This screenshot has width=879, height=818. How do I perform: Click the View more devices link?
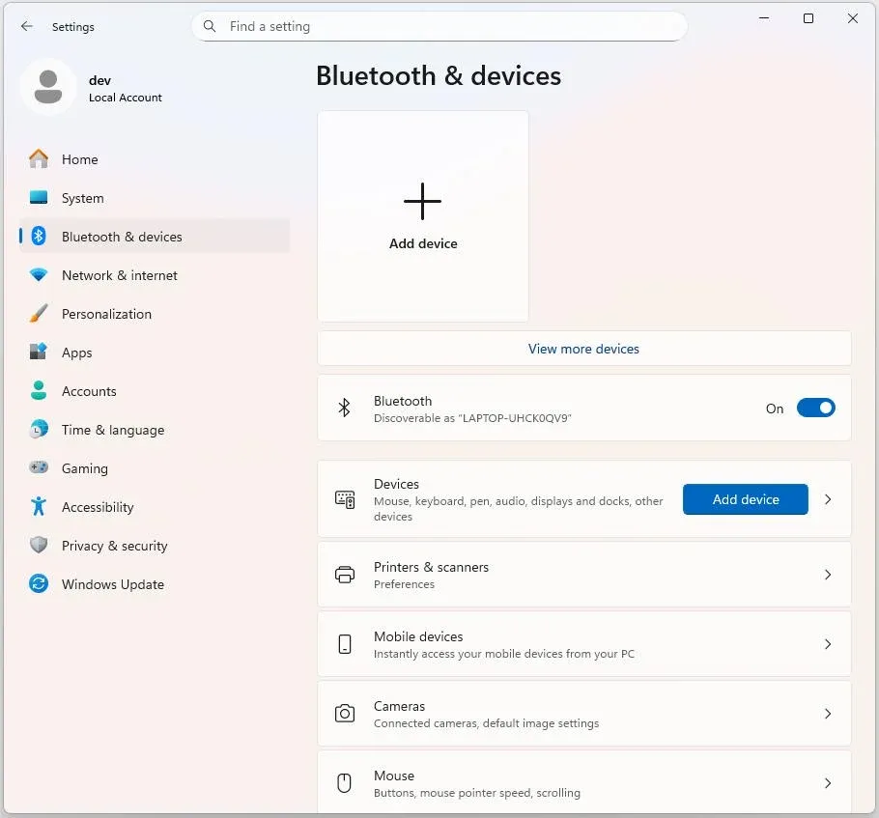click(583, 349)
